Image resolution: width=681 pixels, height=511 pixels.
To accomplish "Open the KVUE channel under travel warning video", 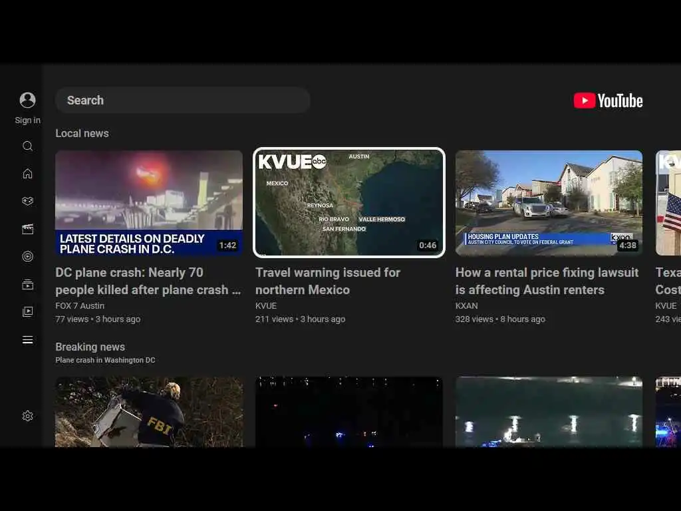I will click(x=266, y=306).
